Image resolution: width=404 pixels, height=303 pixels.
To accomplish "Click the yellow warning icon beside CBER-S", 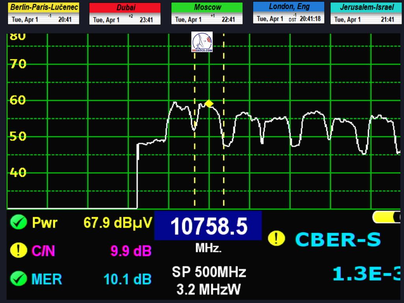I will coord(276,238).
